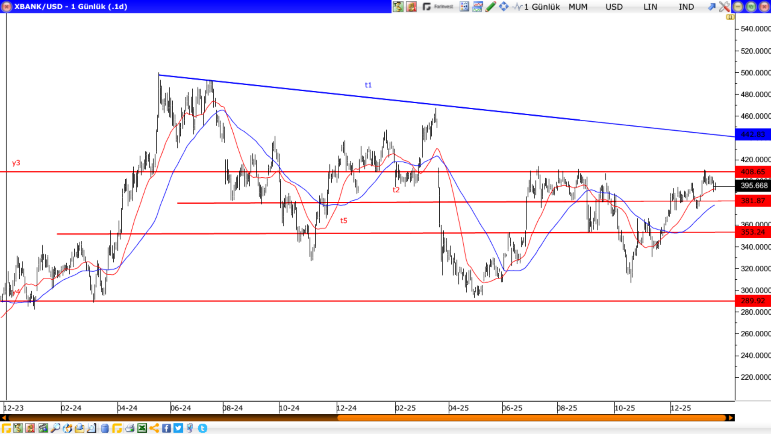
Task: Open the crossed wrench settings icon
Action: [724, 6]
